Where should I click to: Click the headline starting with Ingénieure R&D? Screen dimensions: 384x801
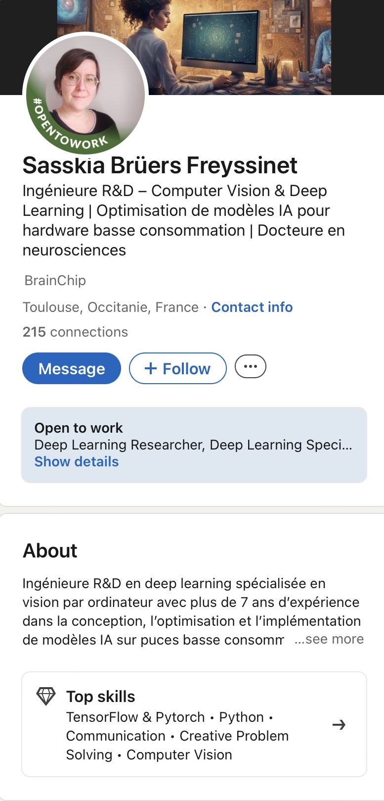click(x=183, y=220)
